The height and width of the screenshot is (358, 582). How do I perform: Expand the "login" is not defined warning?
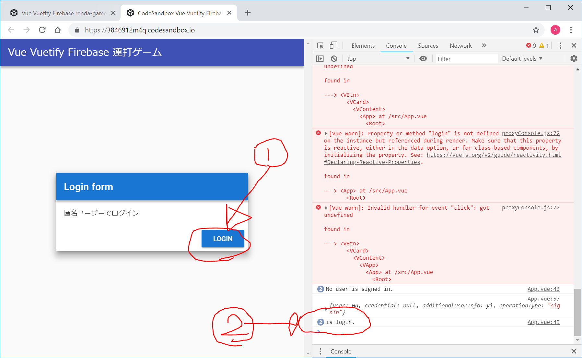(x=326, y=134)
